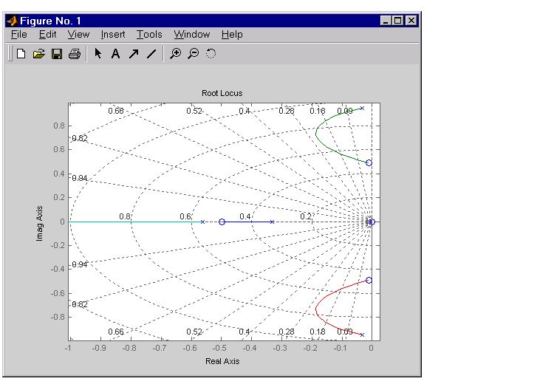Enable the Zoom Out magnifier

click(x=193, y=54)
